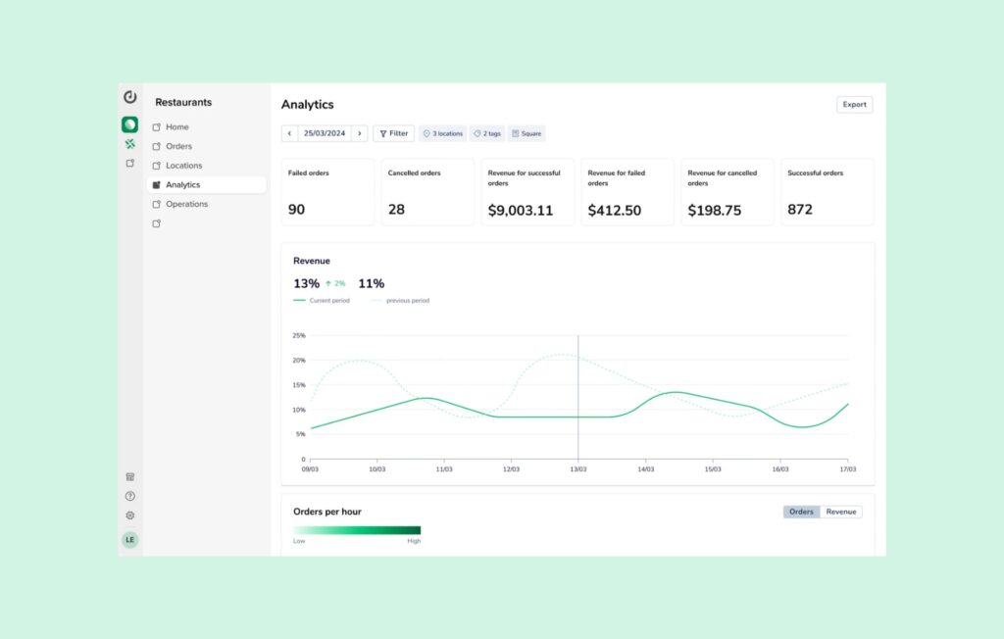Navigate to Orders in the sidebar
The width and height of the screenshot is (1004, 639).
(178, 146)
